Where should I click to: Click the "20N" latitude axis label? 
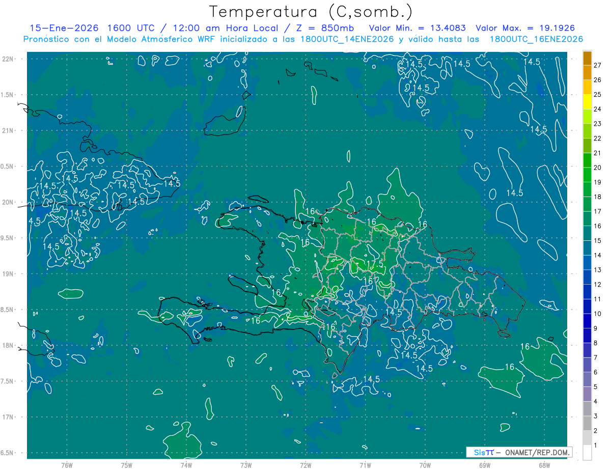8,202
